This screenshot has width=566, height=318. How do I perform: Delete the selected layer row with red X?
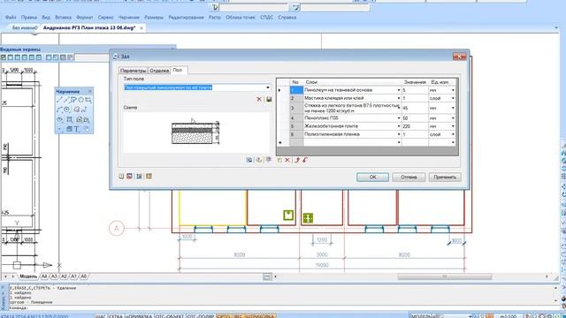[287, 160]
